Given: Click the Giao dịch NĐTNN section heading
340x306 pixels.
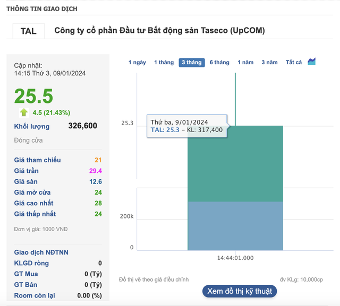Looking at the screenshot, I should [41, 252].
